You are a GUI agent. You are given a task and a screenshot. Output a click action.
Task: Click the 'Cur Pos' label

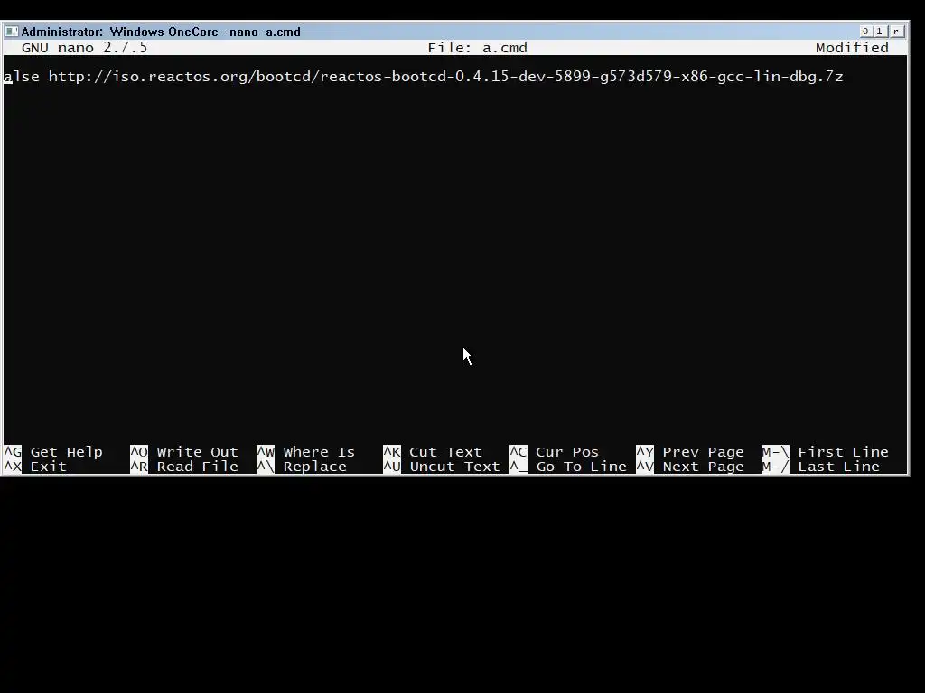[567, 452]
